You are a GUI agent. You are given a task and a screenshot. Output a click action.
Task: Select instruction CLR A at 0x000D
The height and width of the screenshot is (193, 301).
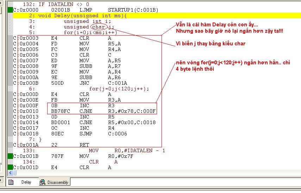(62, 94)
